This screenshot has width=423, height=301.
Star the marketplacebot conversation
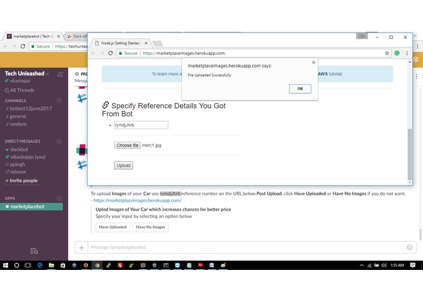[x=77, y=74]
